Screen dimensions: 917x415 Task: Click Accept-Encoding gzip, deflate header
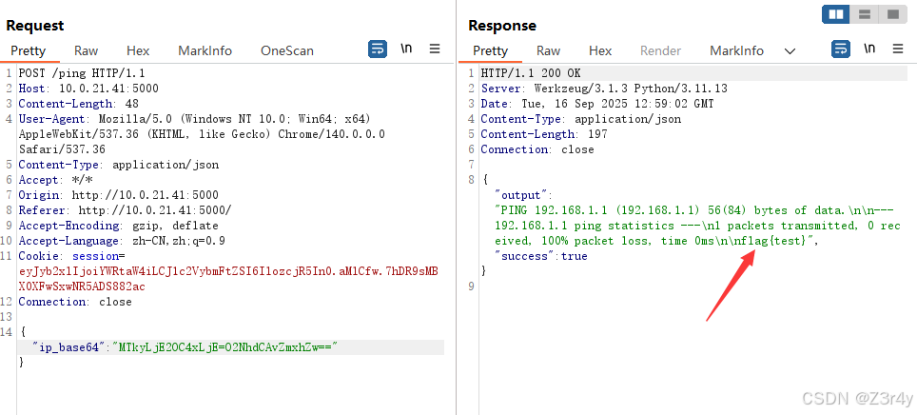[x=119, y=226]
